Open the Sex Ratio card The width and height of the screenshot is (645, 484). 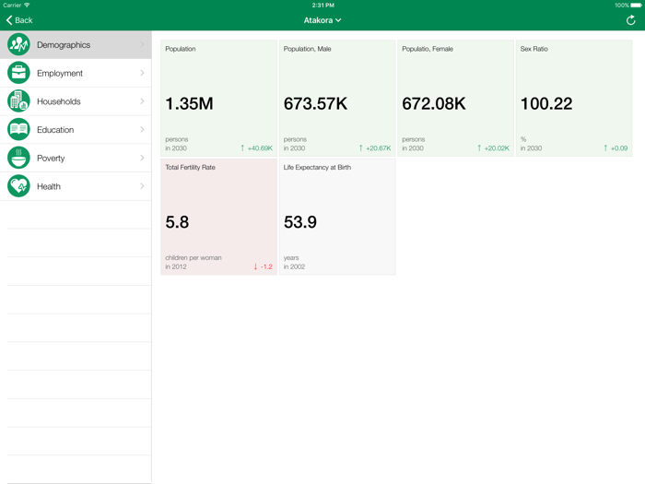tap(574, 98)
